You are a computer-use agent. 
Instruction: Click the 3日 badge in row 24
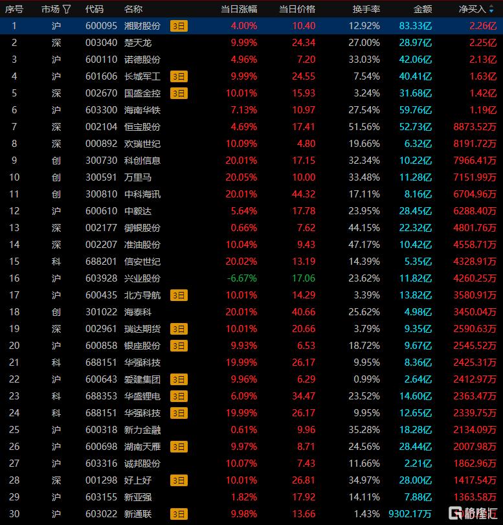point(179,413)
